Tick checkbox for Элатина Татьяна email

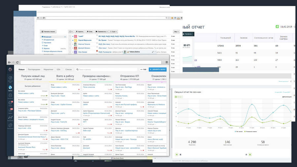tap(70, 44)
